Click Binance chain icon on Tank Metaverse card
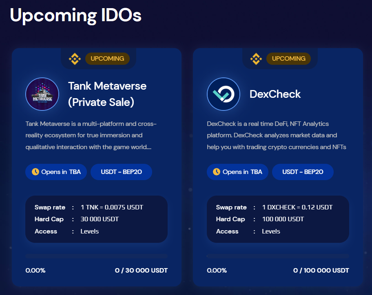The width and height of the screenshot is (372, 295). (75, 59)
